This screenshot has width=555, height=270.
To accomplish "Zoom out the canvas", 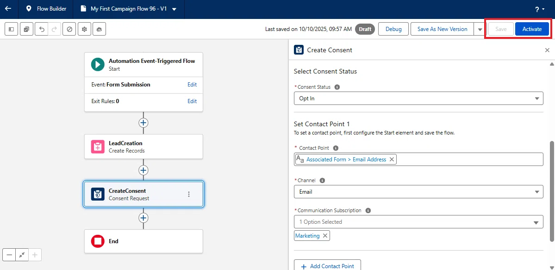I will [x=9, y=255].
